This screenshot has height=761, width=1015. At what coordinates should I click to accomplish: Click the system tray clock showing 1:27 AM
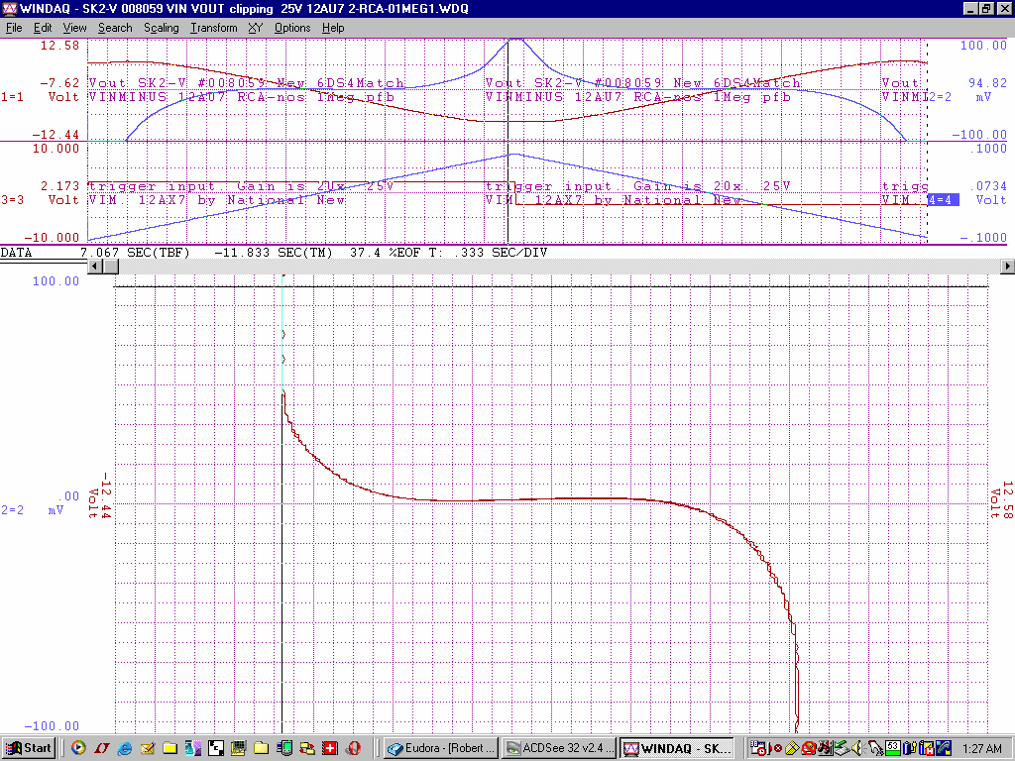[983, 747]
